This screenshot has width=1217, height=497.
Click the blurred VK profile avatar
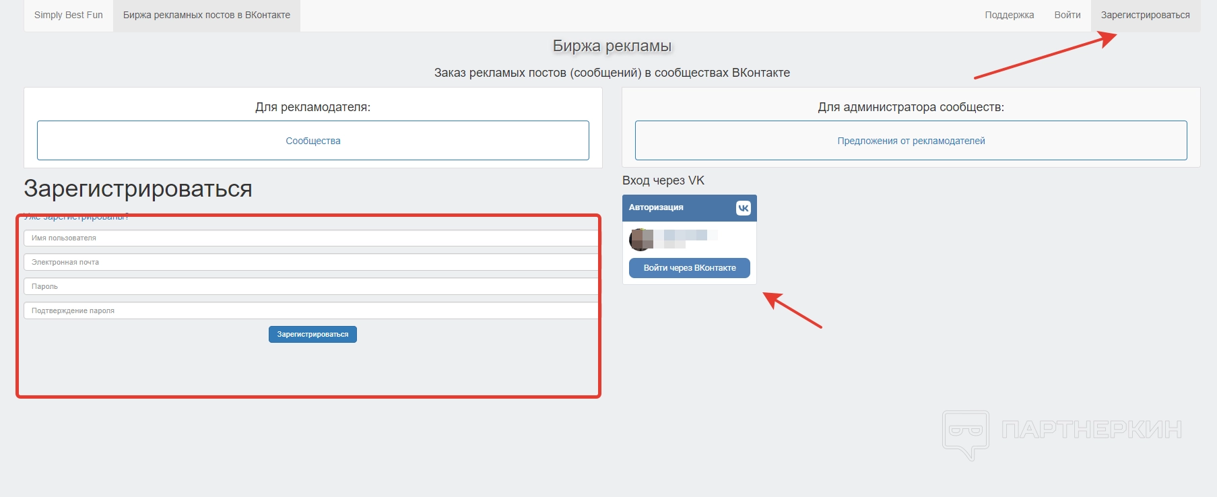click(x=640, y=239)
